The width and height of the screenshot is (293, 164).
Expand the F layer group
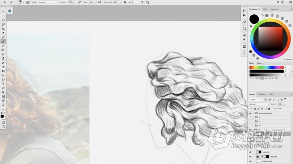(254, 117)
